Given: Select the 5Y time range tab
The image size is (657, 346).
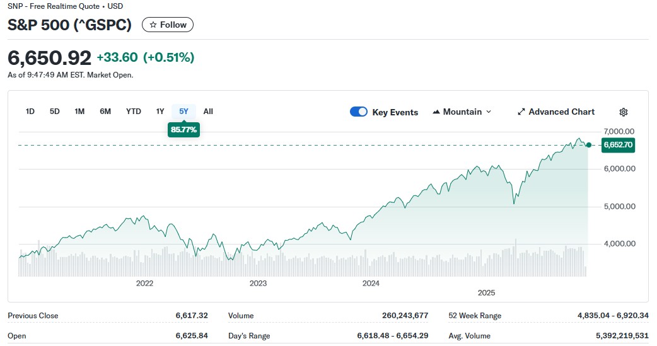Looking at the screenshot, I should click(183, 112).
